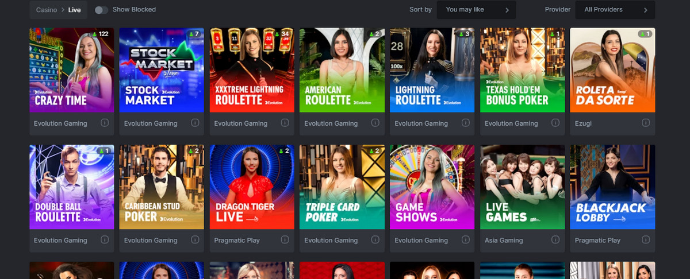Image resolution: width=690 pixels, height=279 pixels.
Task: Open American Roulette game tile
Action: [342, 70]
